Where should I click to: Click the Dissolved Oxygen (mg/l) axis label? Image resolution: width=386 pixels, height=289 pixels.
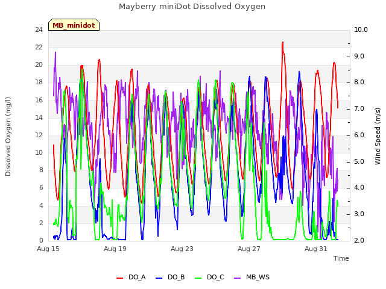[x=8, y=137]
